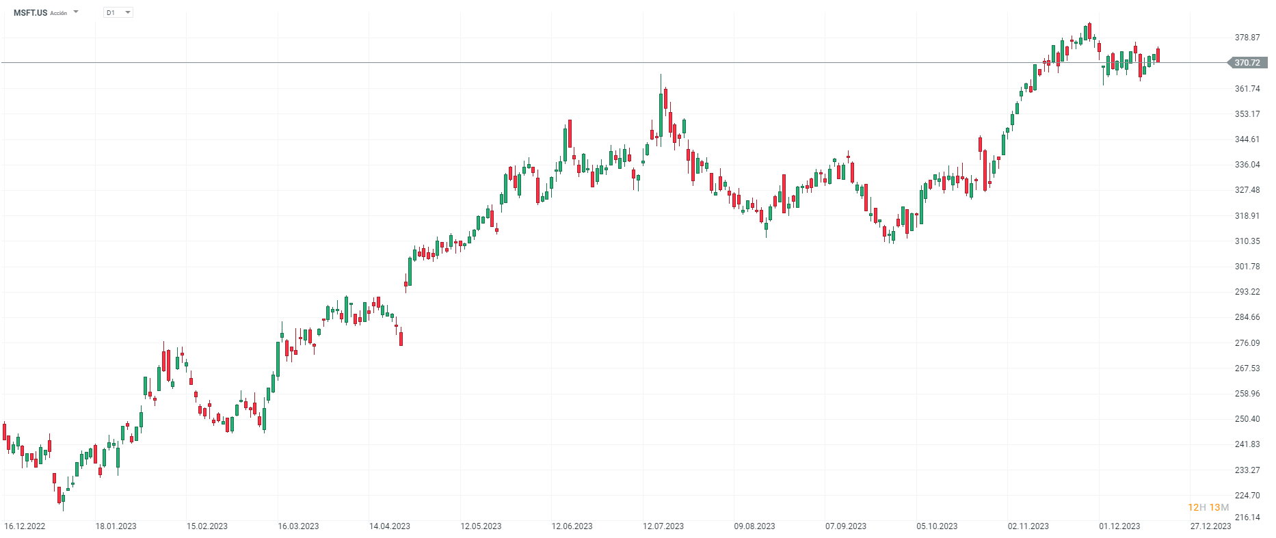The height and width of the screenshot is (538, 1276).
Task: Click the 216.14 price axis label
Action: 1247,517
